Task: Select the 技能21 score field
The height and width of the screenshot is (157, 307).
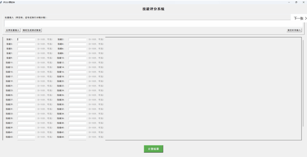Action: [26, 86]
